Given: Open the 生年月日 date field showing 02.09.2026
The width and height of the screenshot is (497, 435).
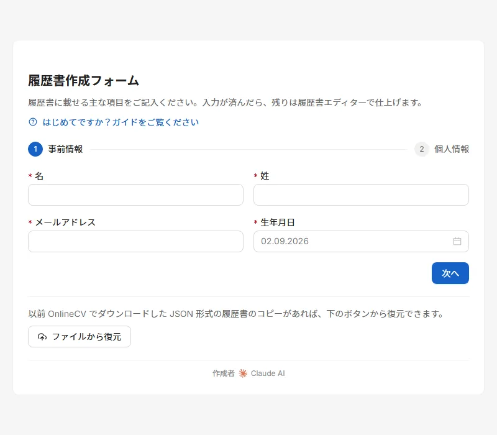Looking at the screenshot, I should click(361, 241).
